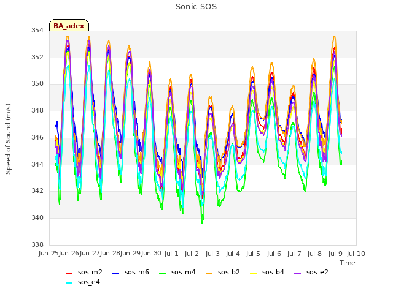Click the green sos_m4 legend swatch

click(x=162, y=273)
